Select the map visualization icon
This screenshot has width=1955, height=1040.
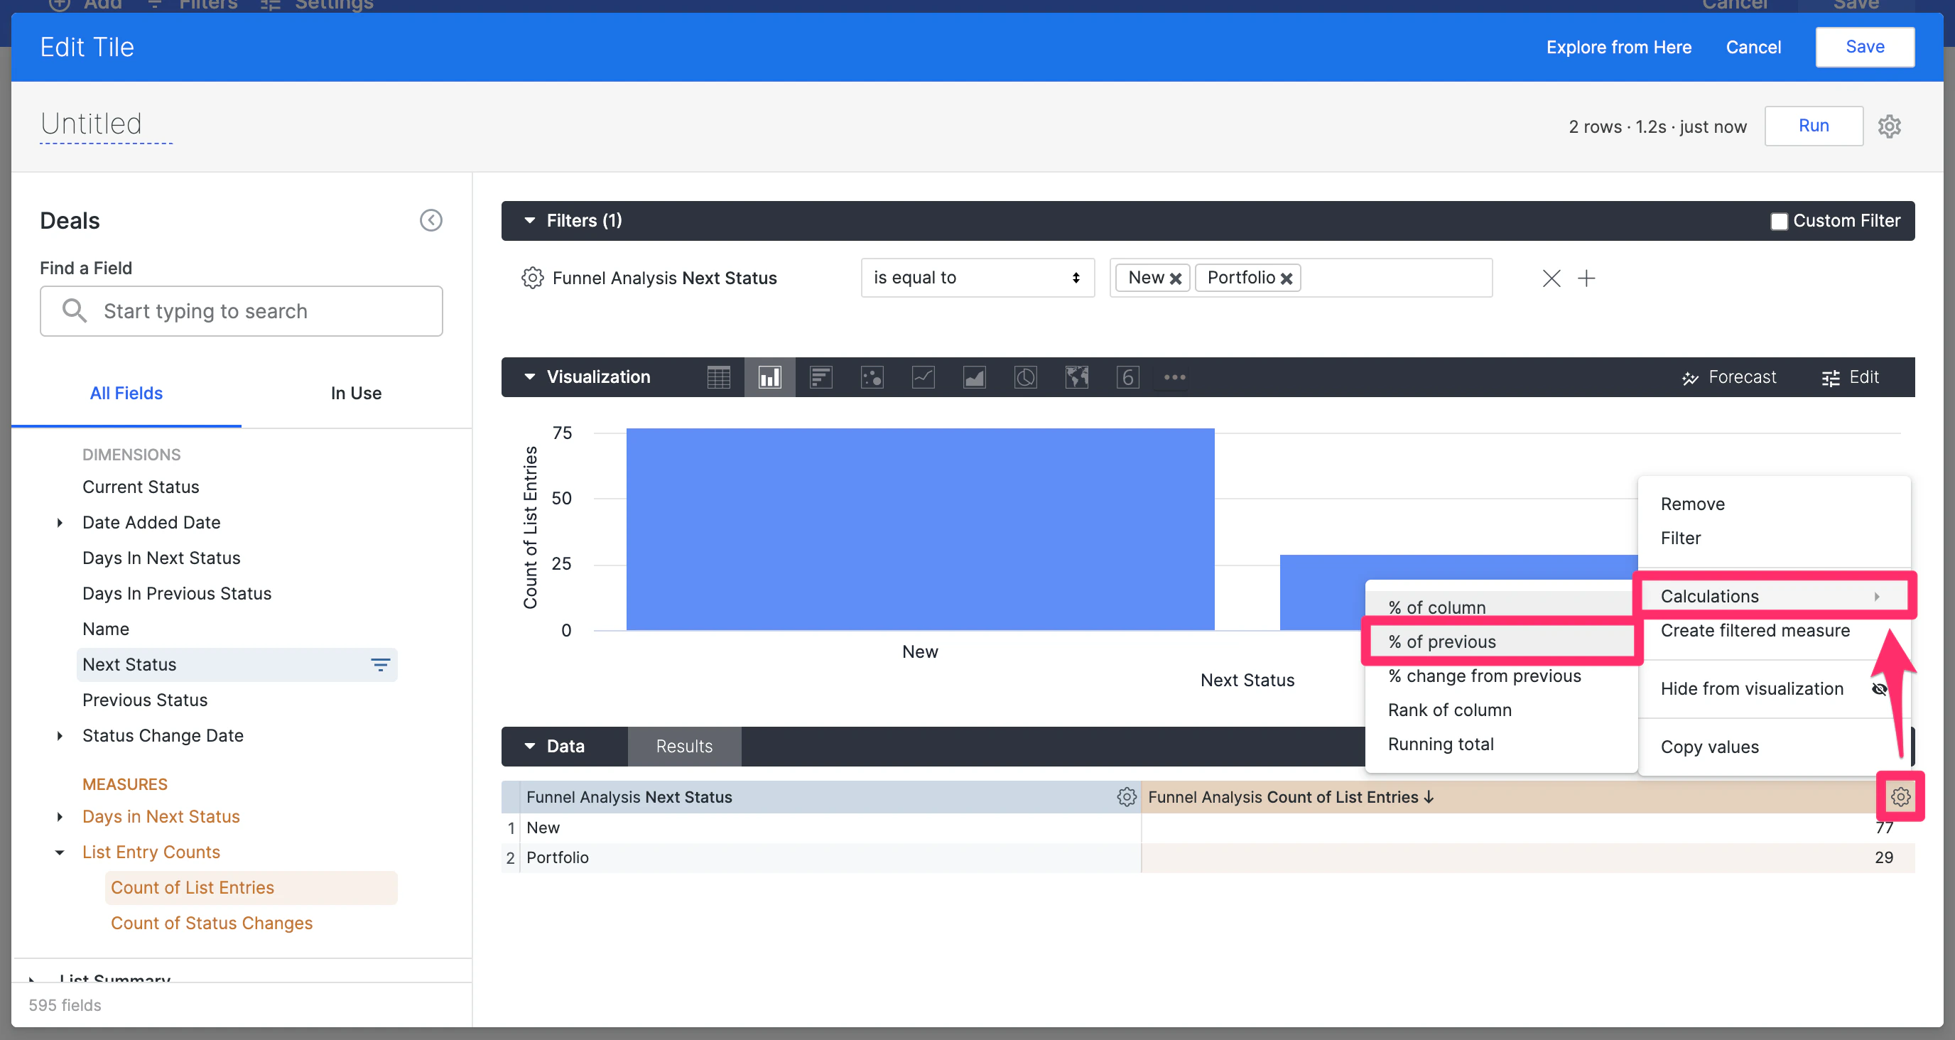1076,377
